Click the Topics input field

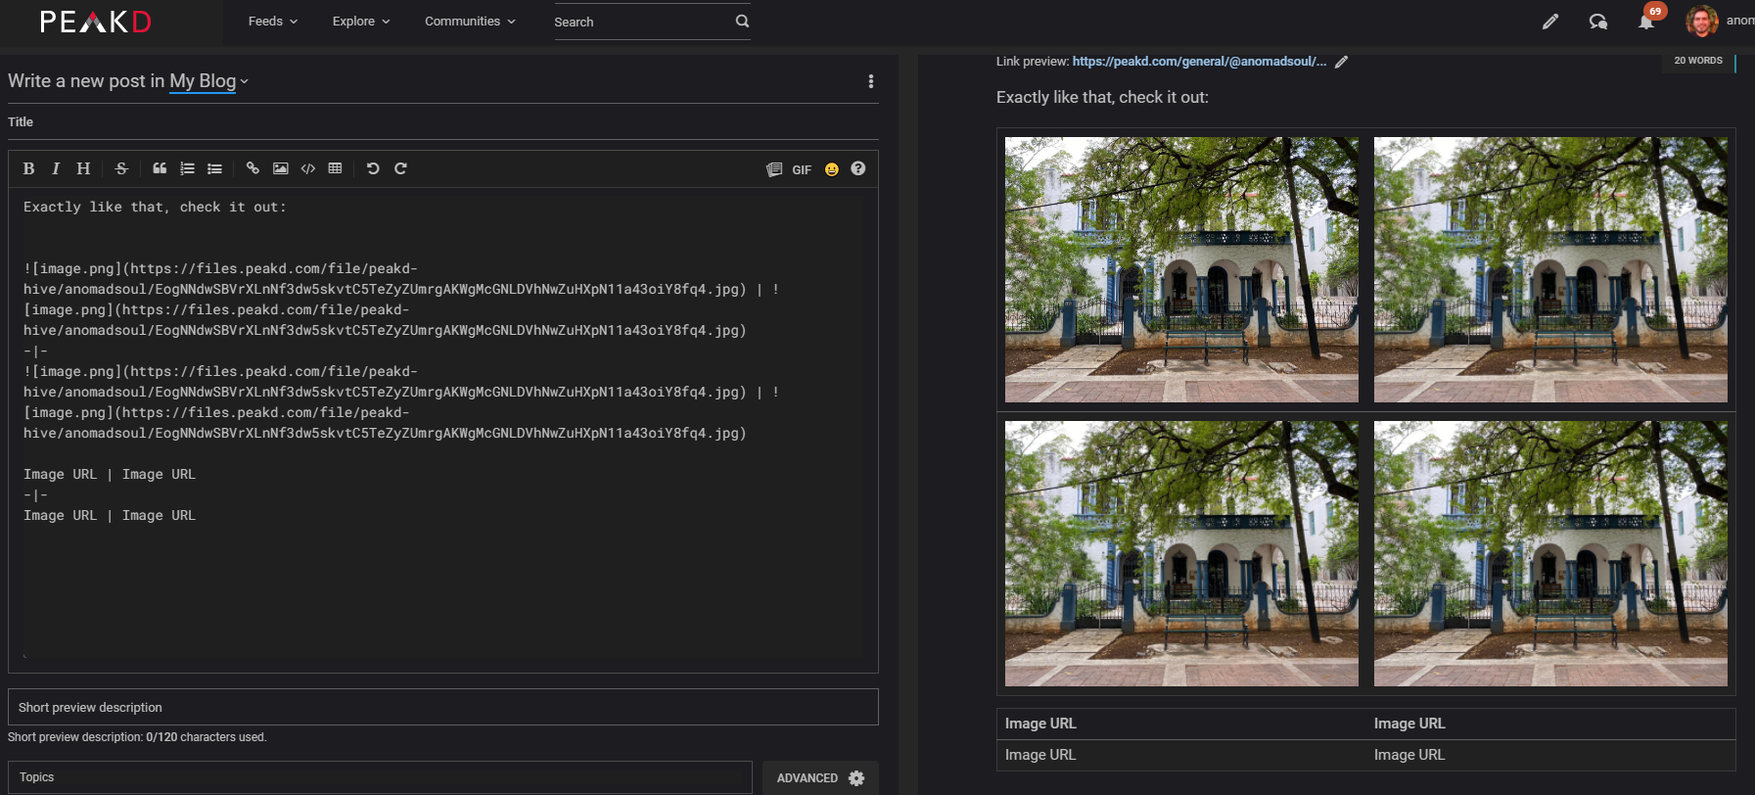[x=380, y=777]
